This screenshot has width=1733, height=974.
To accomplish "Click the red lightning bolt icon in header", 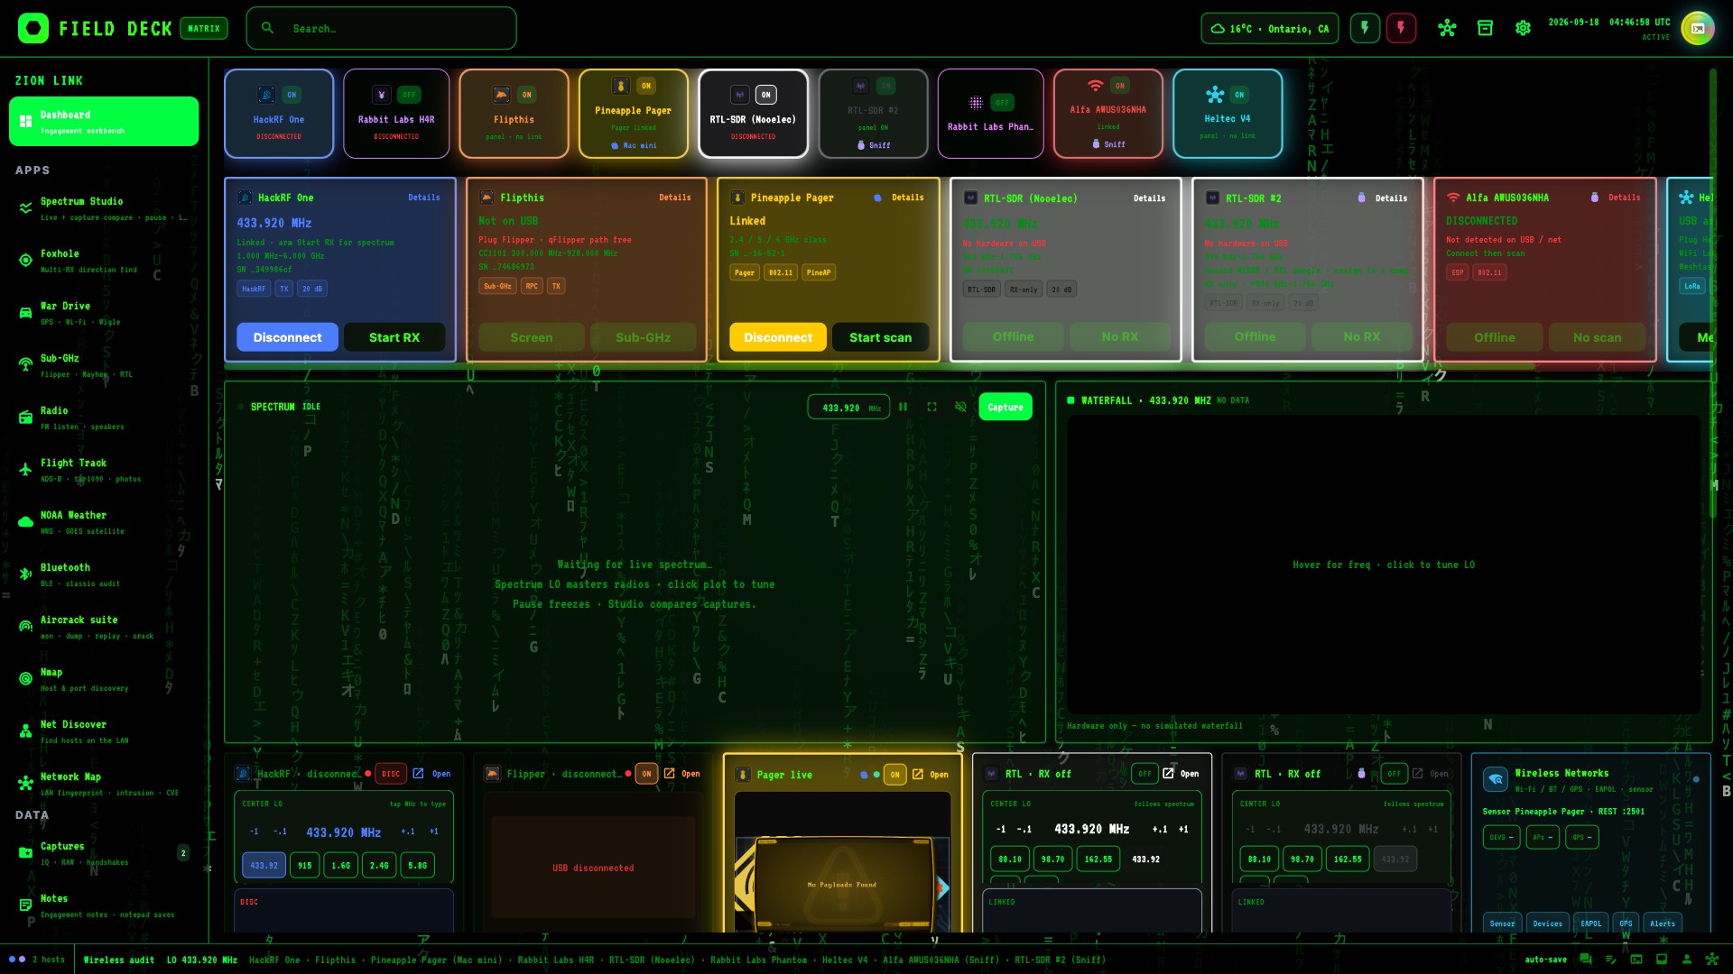I will (x=1401, y=28).
